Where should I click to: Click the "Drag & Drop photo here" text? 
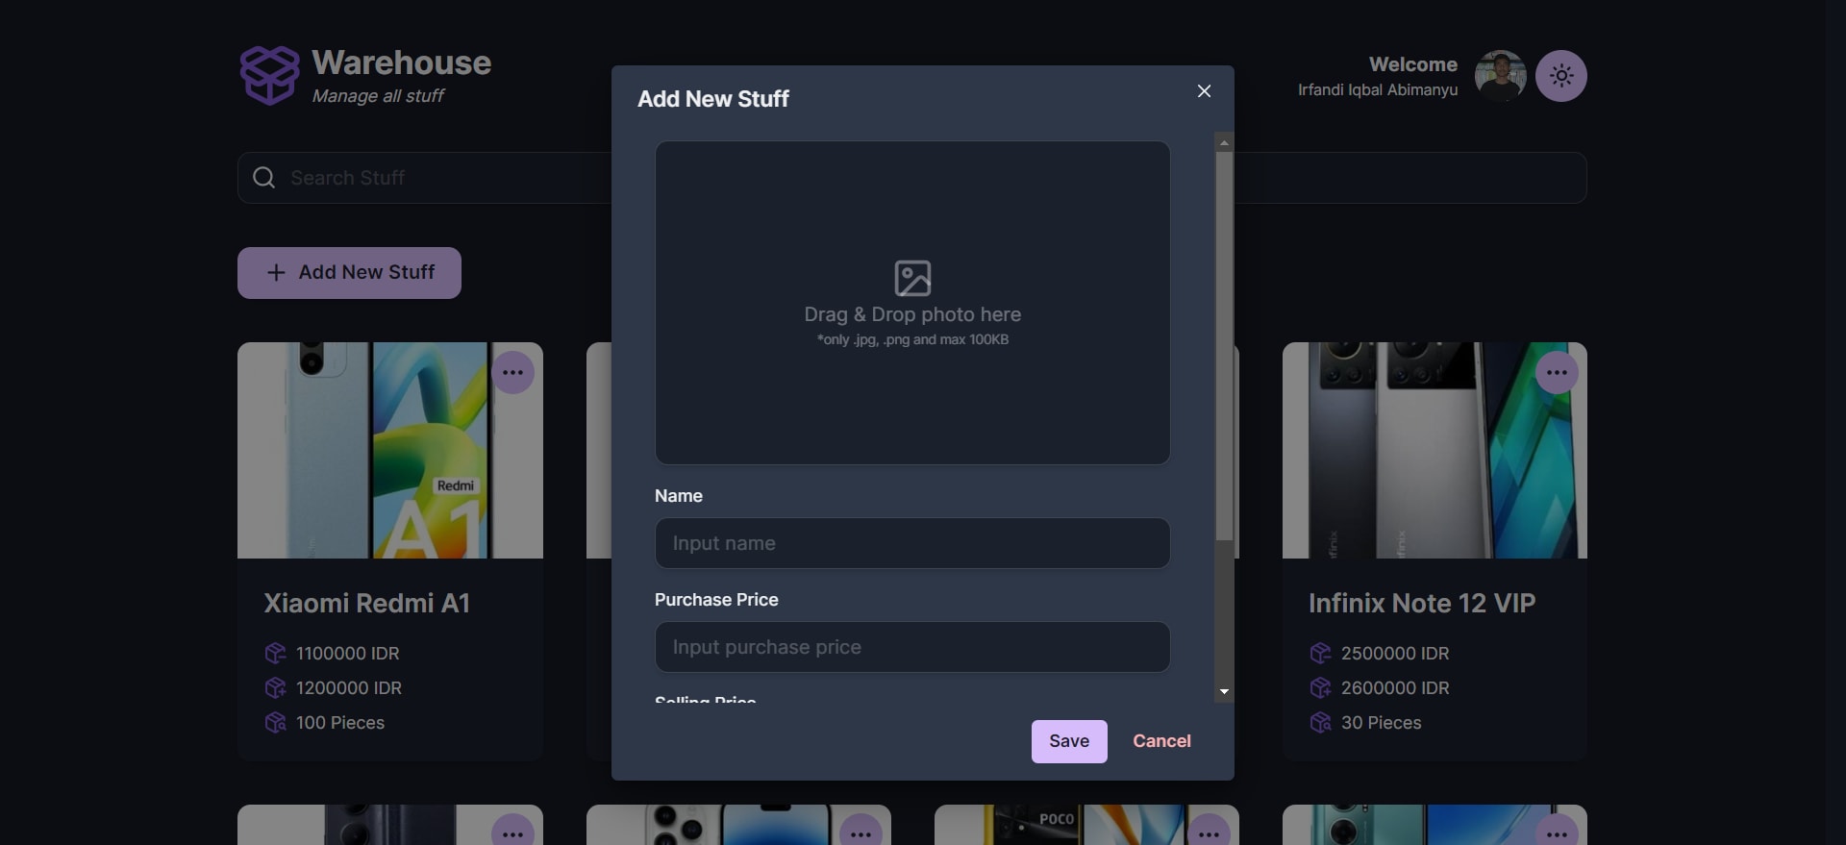click(x=912, y=314)
